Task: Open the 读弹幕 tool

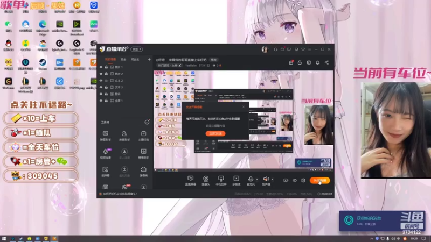Action: point(106,172)
